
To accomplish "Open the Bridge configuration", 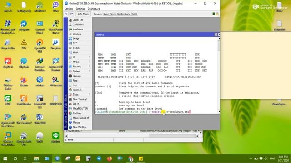I will click(76, 38).
